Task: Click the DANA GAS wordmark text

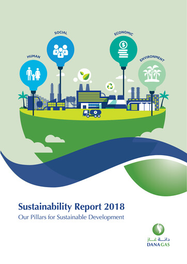Action: pyautogui.click(x=158, y=245)
